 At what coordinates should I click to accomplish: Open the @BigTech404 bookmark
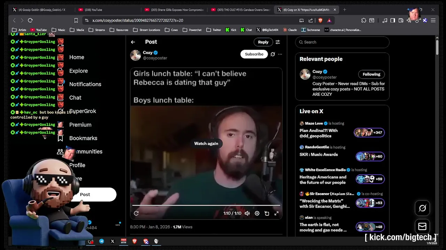point(267,30)
